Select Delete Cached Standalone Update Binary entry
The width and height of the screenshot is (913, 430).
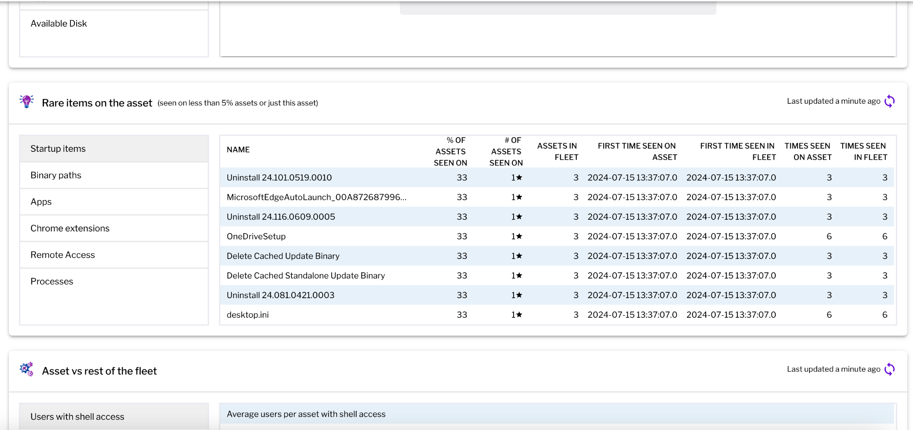point(306,276)
